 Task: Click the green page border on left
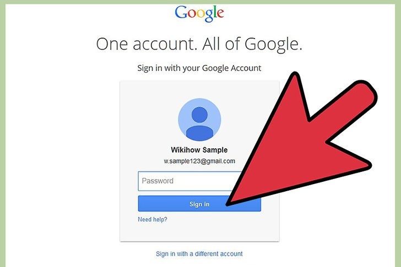3,133
